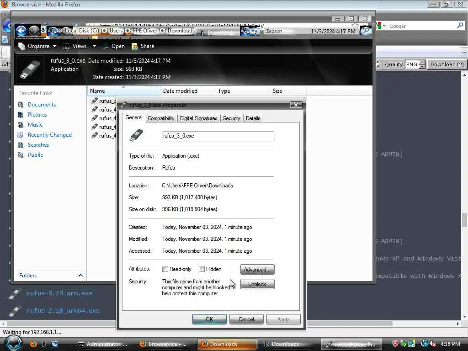The image size is (468, 351).
Task: Open the Pictures favorite link
Action: click(x=37, y=115)
